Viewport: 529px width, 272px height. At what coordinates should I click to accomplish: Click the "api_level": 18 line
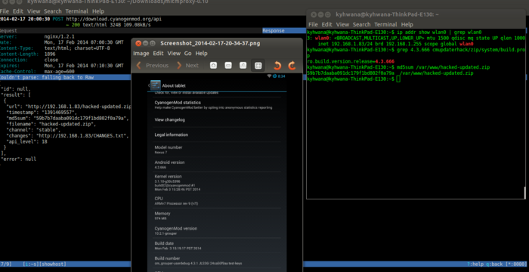26,141
